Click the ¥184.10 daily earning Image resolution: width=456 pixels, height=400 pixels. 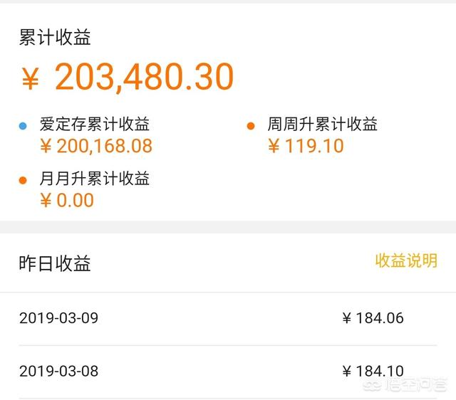(x=373, y=371)
